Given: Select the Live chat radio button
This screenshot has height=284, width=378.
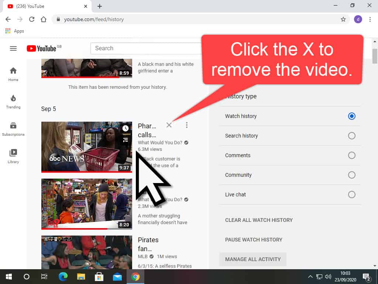Looking at the screenshot, I should pos(352,195).
